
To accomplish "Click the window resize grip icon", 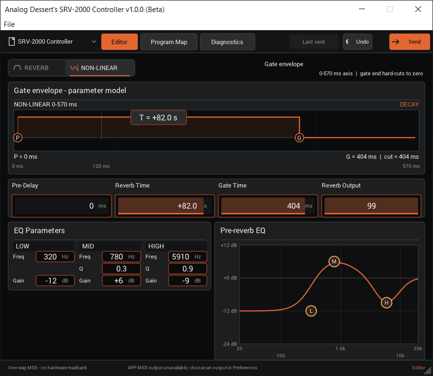I will [x=428, y=371].
